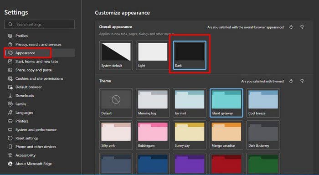Click the Microsoft Edge logo icon
319x175 pixels.
(x=10, y=164)
